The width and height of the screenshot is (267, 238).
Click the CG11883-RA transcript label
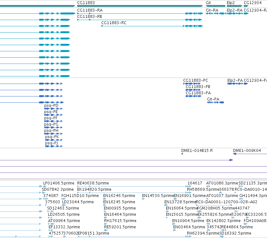90,10
